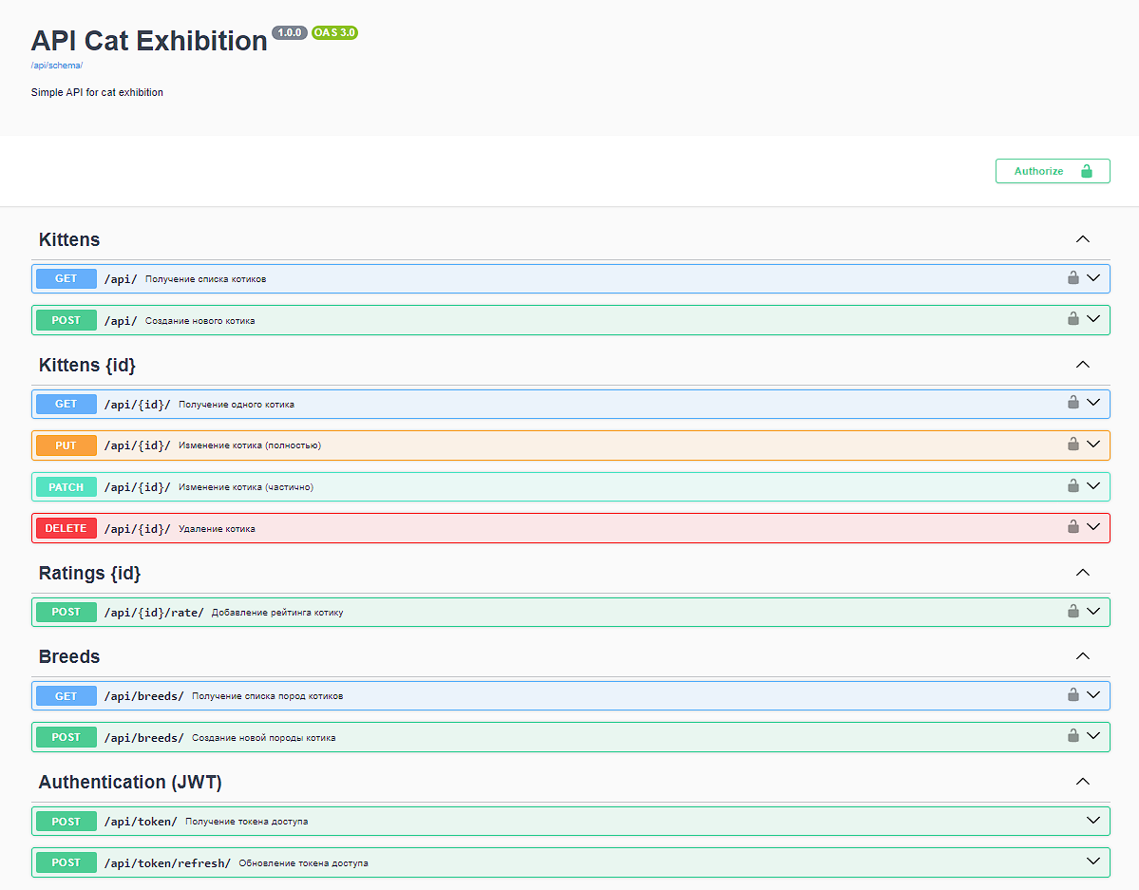
Task: Click the 1.0.0 version badge
Action: coord(289,32)
